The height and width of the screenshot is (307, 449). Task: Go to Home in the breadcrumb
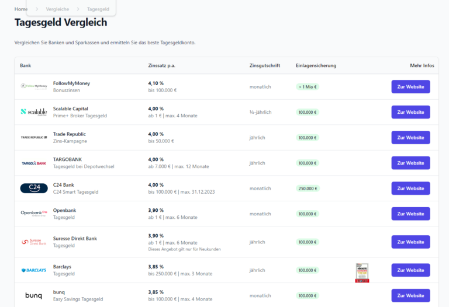(21, 9)
